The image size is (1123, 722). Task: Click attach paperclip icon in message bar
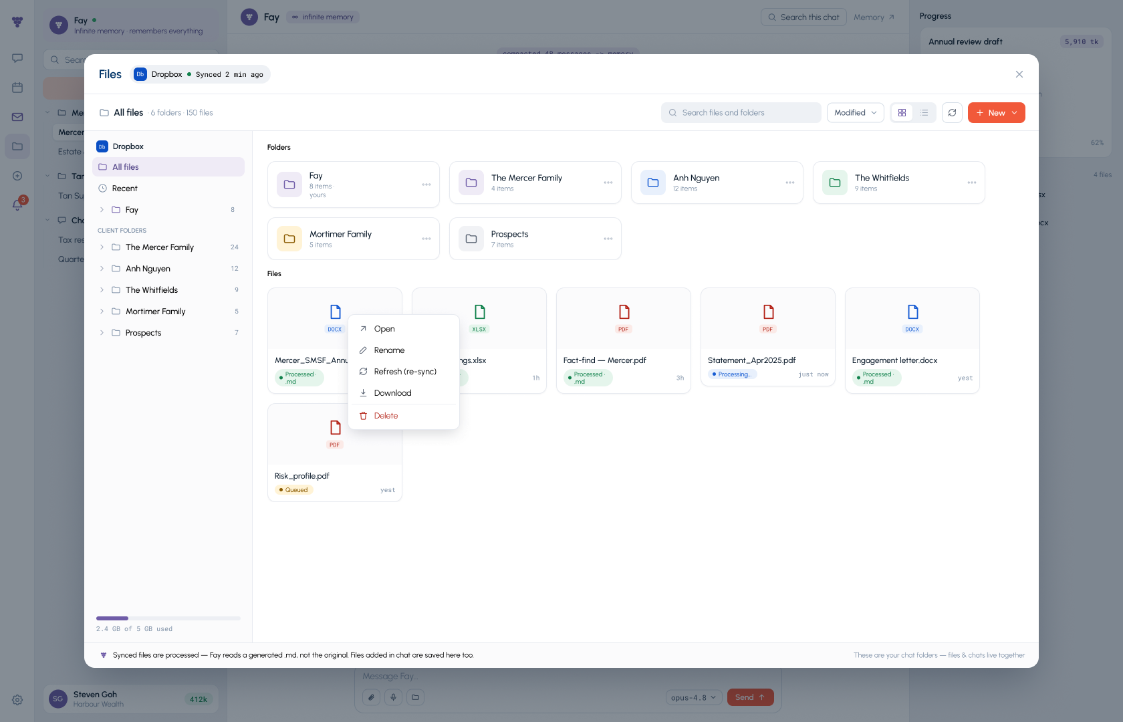tap(372, 697)
